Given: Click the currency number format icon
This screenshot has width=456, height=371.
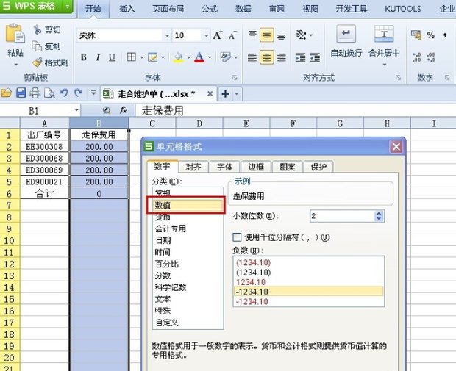Looking at the screenshot, I should coord(416,35).
